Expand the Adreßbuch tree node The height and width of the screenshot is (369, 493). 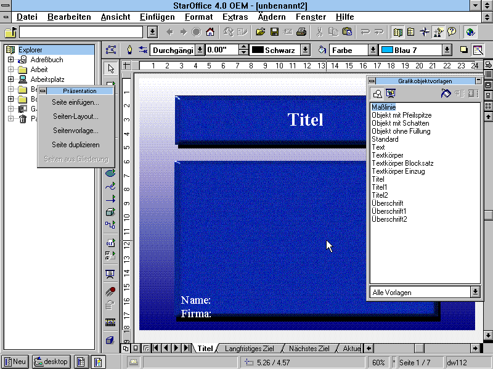tap(10, 59)
